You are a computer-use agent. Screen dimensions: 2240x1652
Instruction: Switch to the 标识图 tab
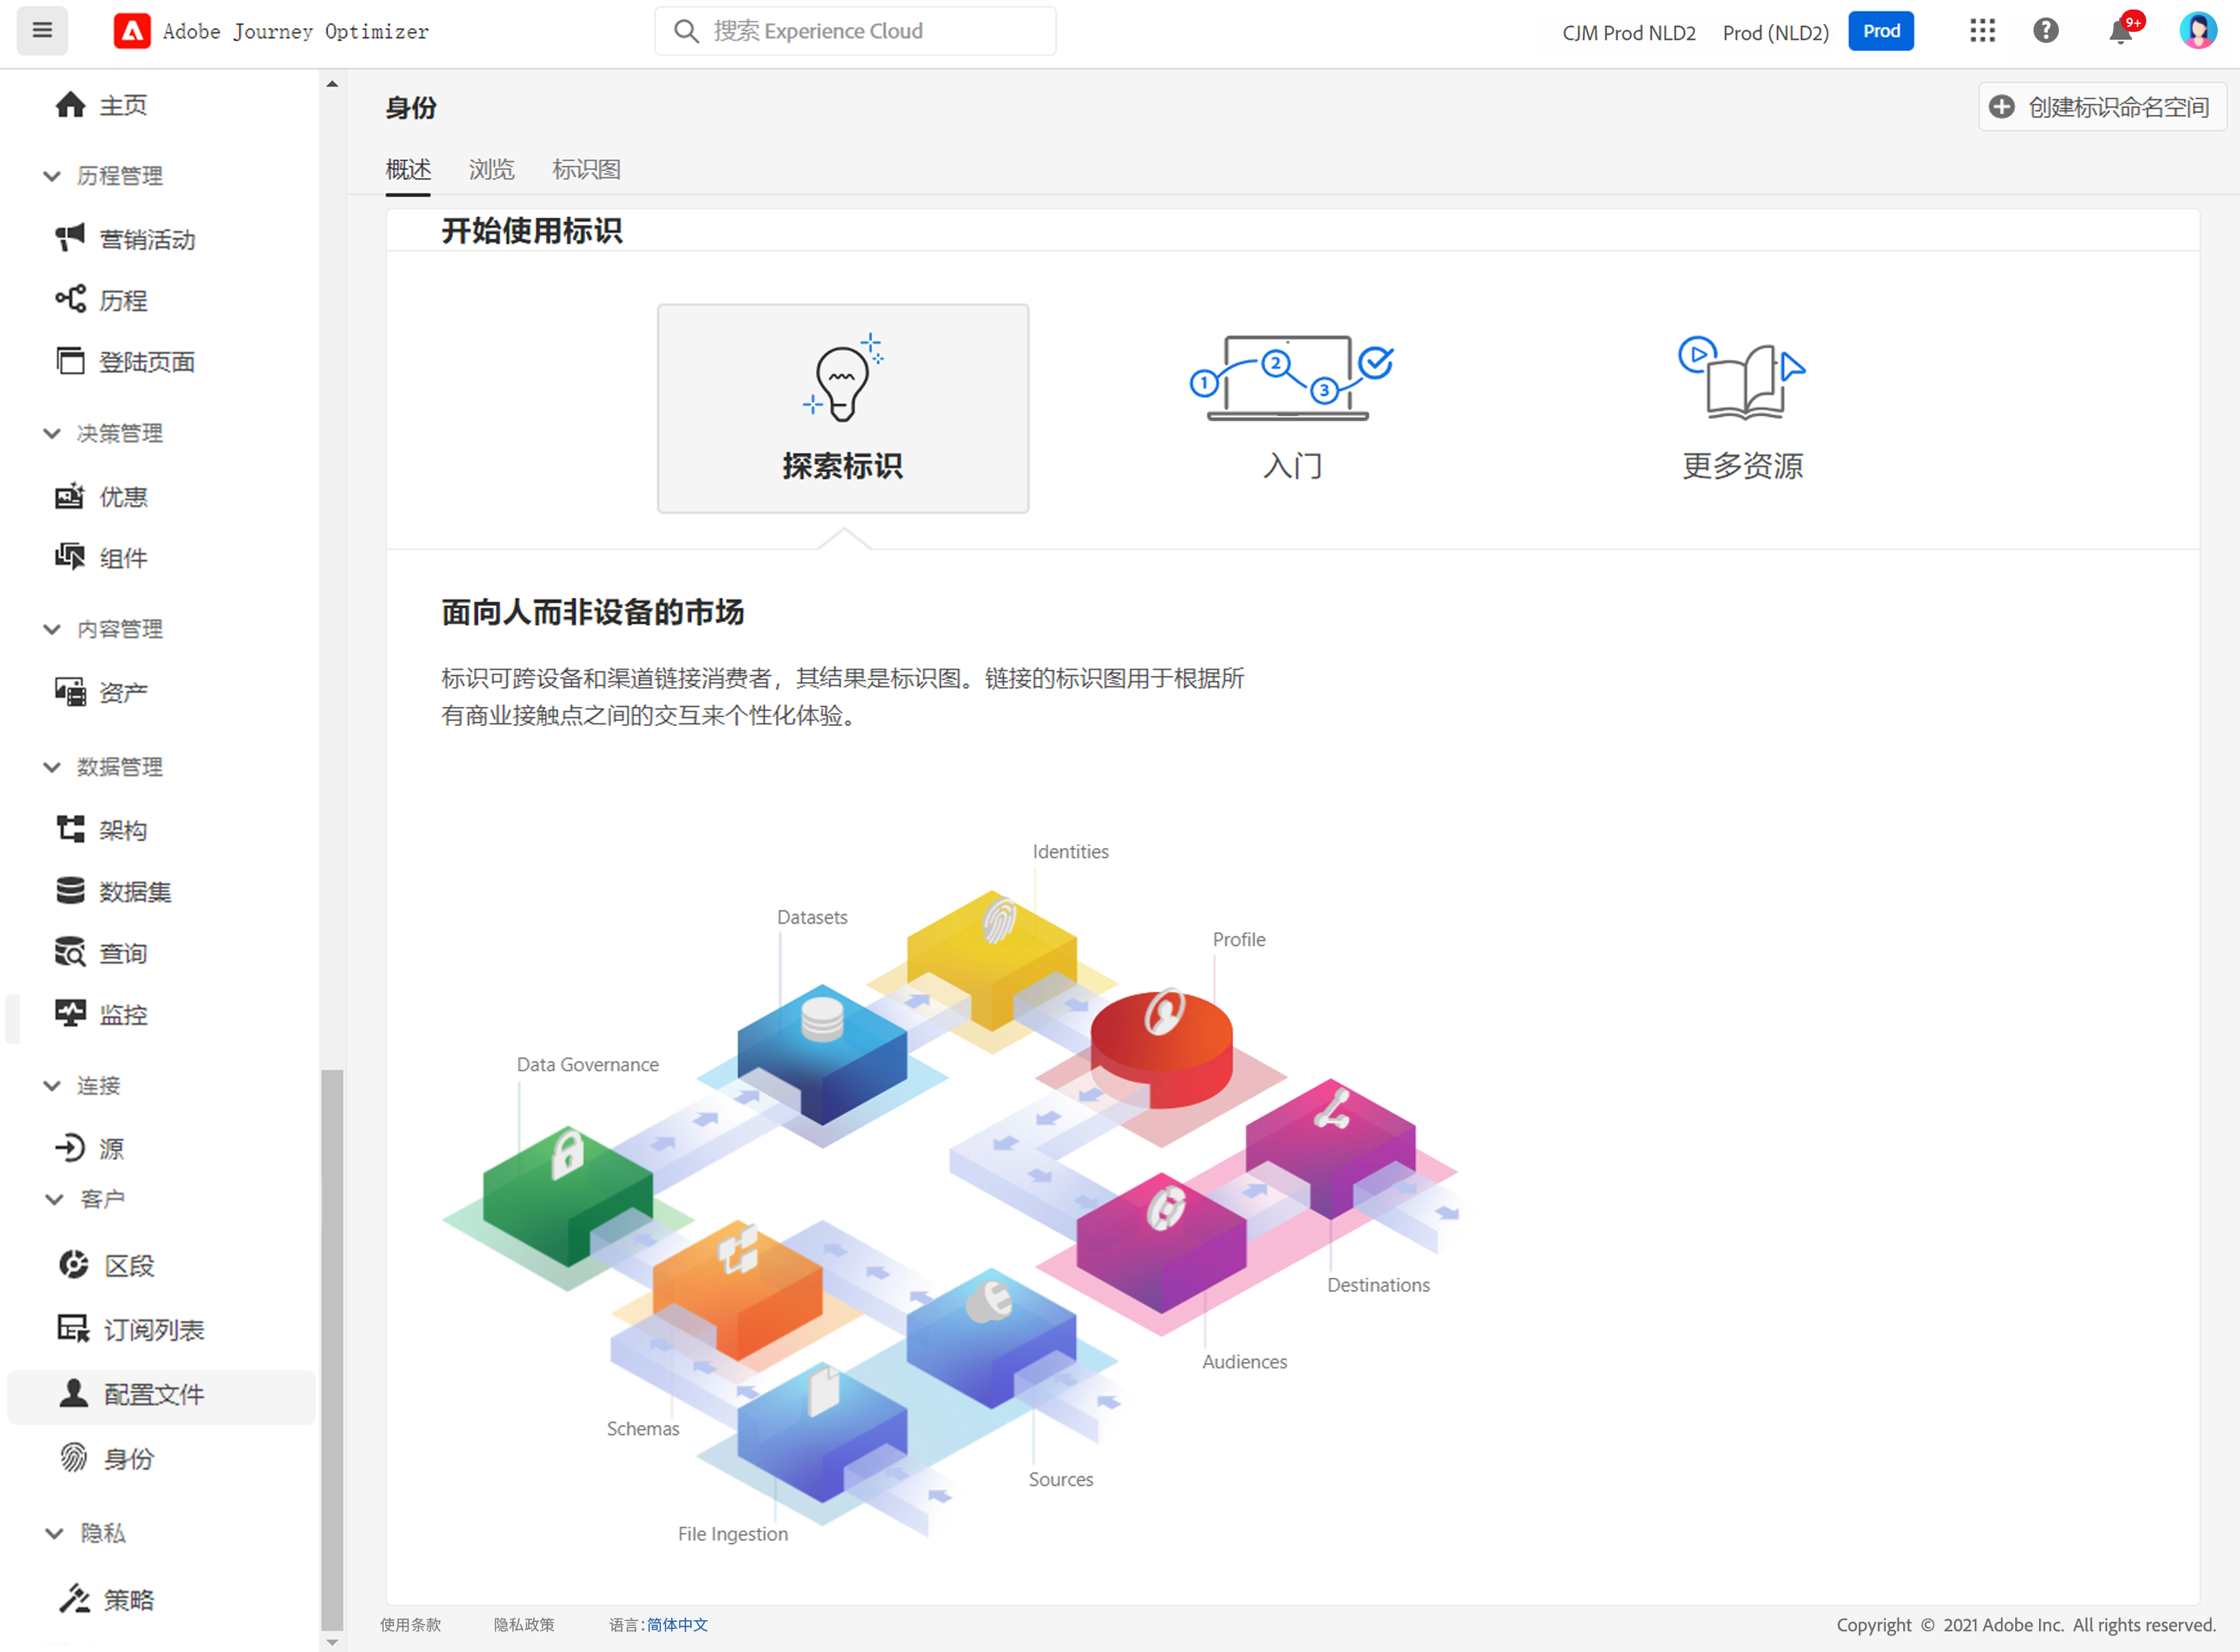point(586,170)
